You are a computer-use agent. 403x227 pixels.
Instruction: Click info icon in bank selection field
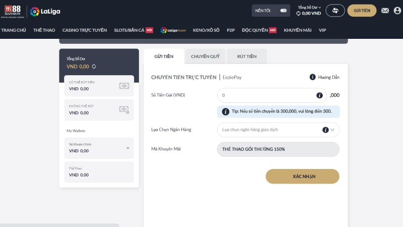325,130
